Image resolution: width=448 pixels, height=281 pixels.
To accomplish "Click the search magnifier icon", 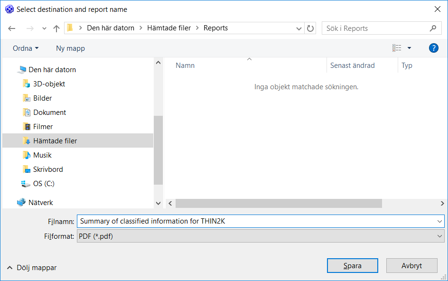I will pyautogui.click(x=432, y=28).
